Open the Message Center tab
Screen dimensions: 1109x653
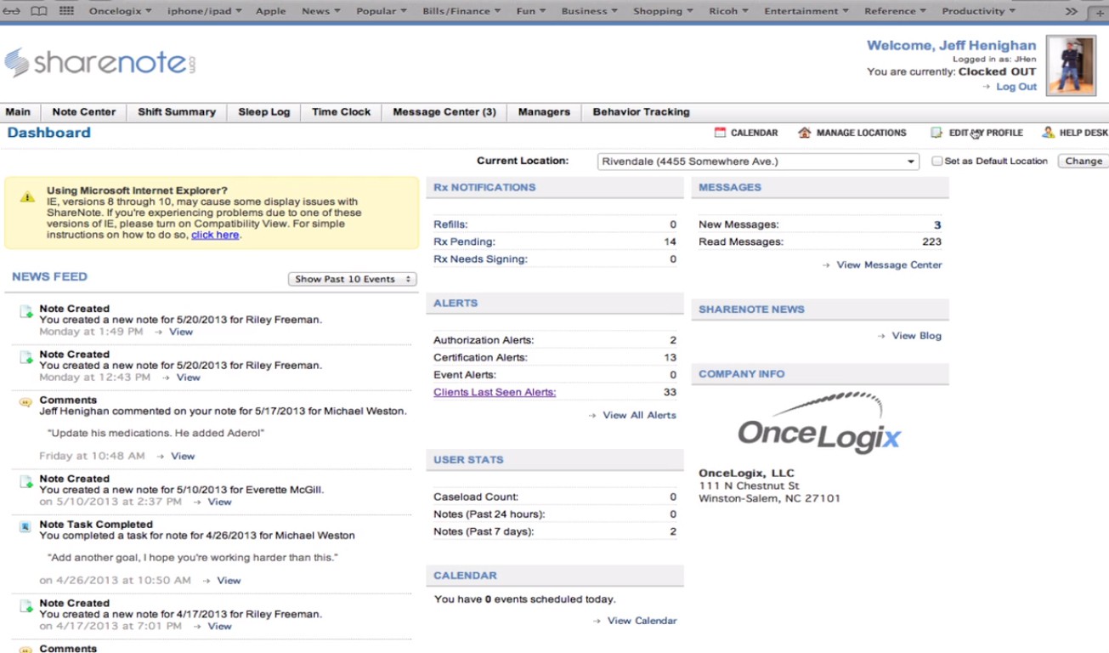coord(444,111)
